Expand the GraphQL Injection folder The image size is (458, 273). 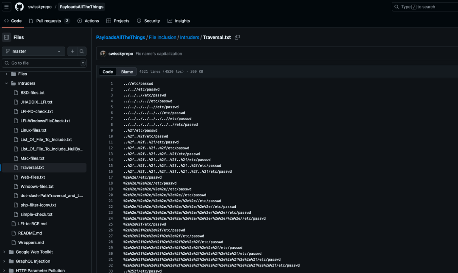point(4,261)
